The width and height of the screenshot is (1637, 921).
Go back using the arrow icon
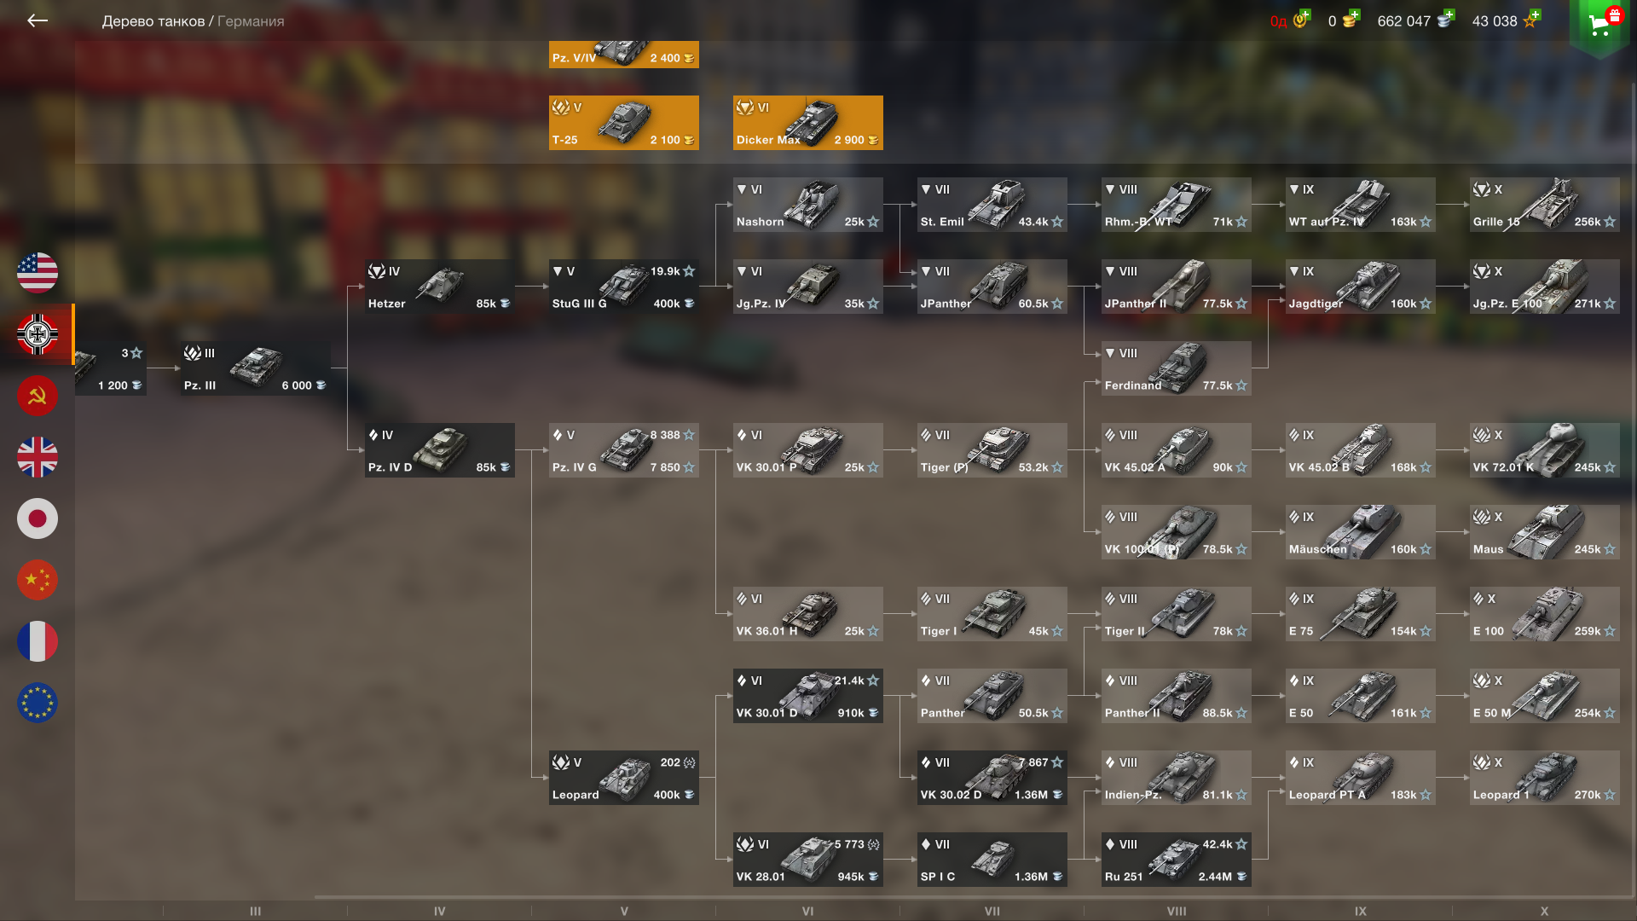37,20
